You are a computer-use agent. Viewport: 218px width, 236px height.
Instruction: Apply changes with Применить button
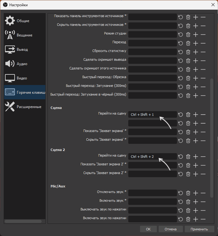coord(199,229)
